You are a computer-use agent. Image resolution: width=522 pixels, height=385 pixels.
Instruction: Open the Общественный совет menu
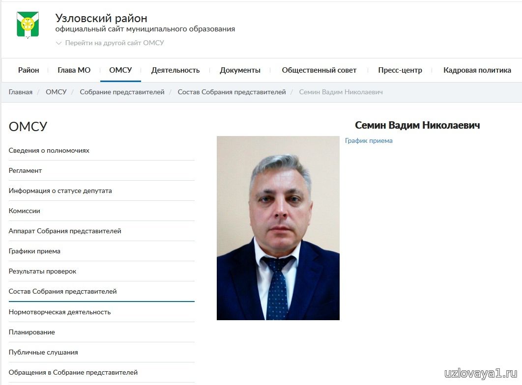[x=319, y=70]
